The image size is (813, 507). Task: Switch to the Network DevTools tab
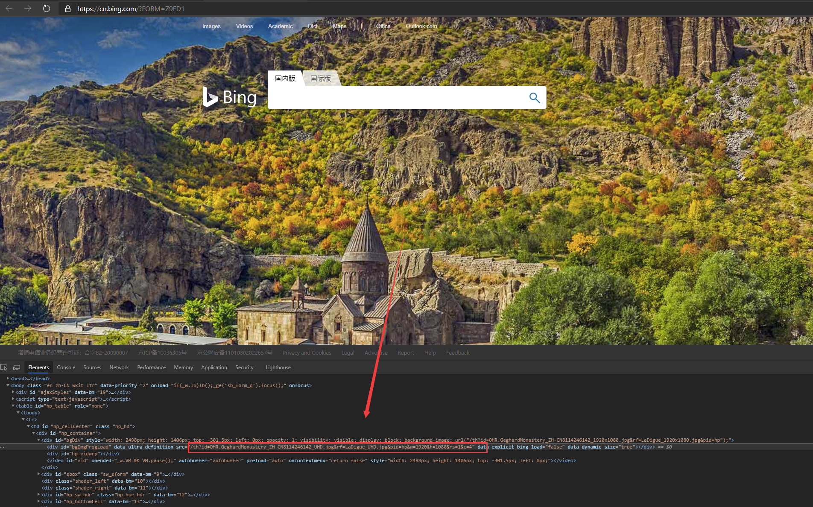tap(119, 367)
